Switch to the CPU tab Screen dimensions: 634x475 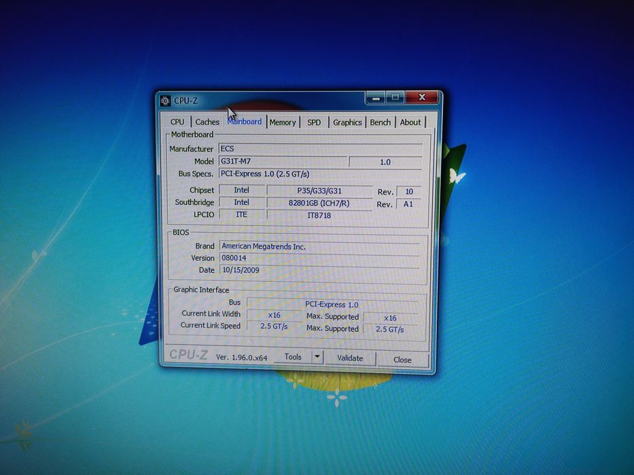[x=177, y=121]
